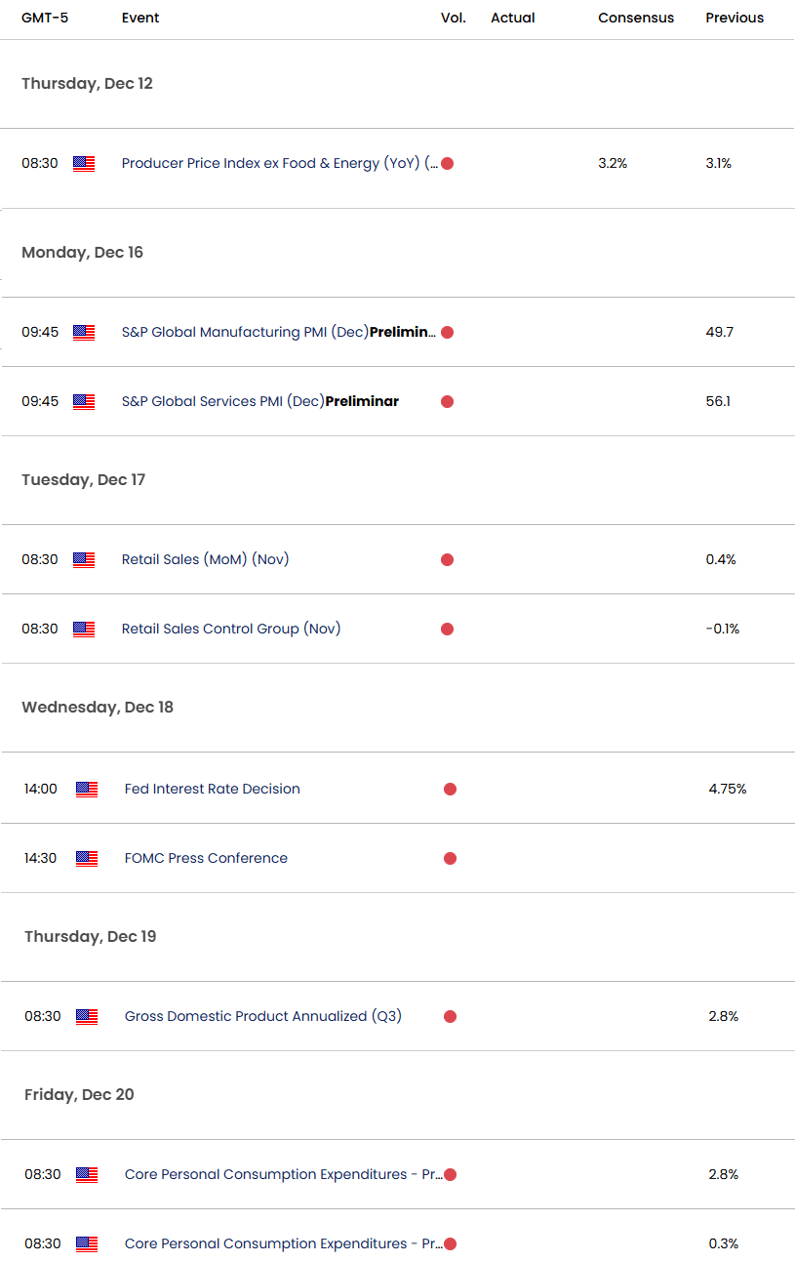Click the volatility indicator for FOMC Press Conference

[x=450, y=858]
